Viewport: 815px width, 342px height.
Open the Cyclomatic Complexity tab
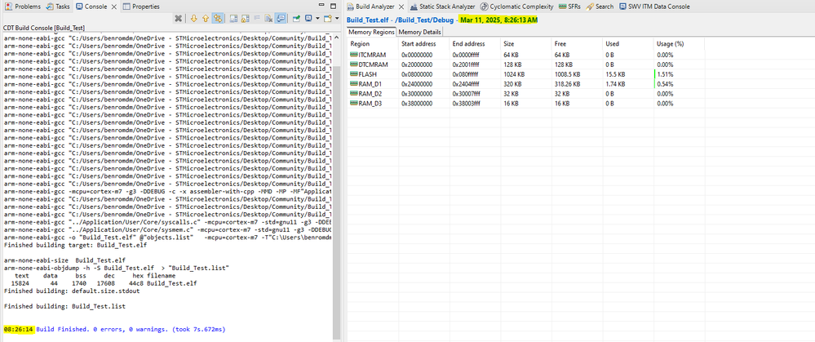[x=516, y=7]
